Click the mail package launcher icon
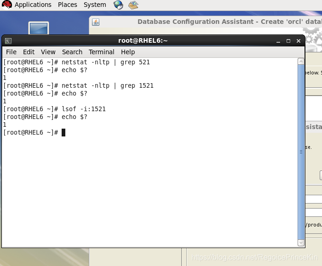The image size is (322, 266). tap(133, 5)
